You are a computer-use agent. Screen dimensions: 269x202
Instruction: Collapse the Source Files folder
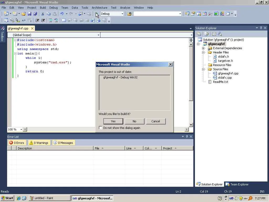203,69
